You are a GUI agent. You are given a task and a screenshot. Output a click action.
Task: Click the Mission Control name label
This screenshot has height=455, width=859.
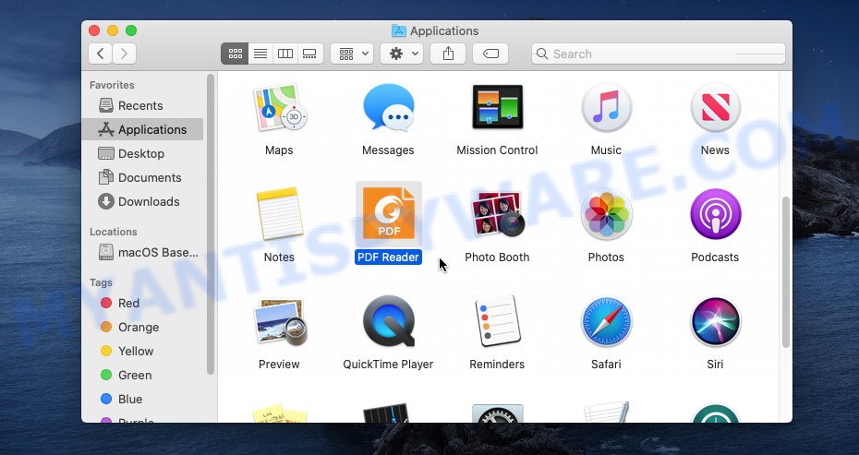coord(497,150)
